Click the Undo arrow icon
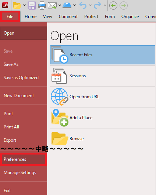This screenshot has height=195, width=156. 83,6
